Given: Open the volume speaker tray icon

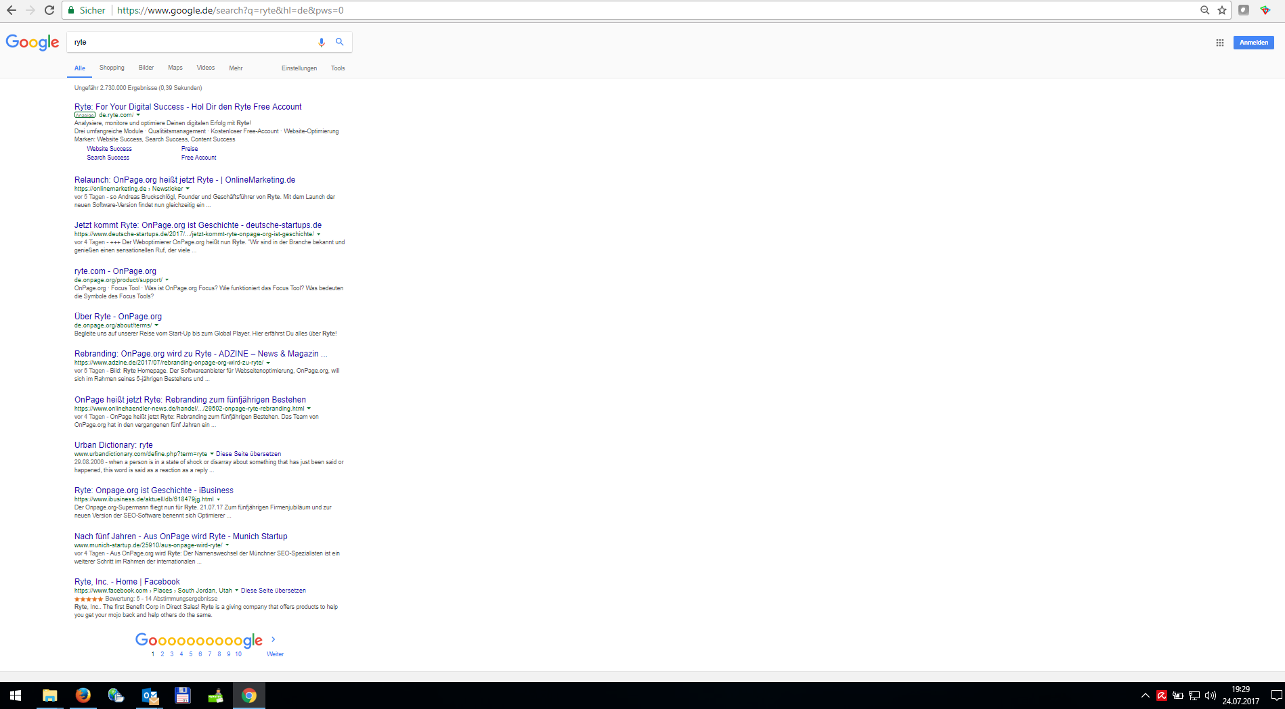Looking at the screenshot, I should pos(1211,695).
